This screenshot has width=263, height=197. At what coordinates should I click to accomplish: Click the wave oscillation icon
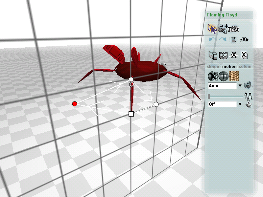[248, 96]
